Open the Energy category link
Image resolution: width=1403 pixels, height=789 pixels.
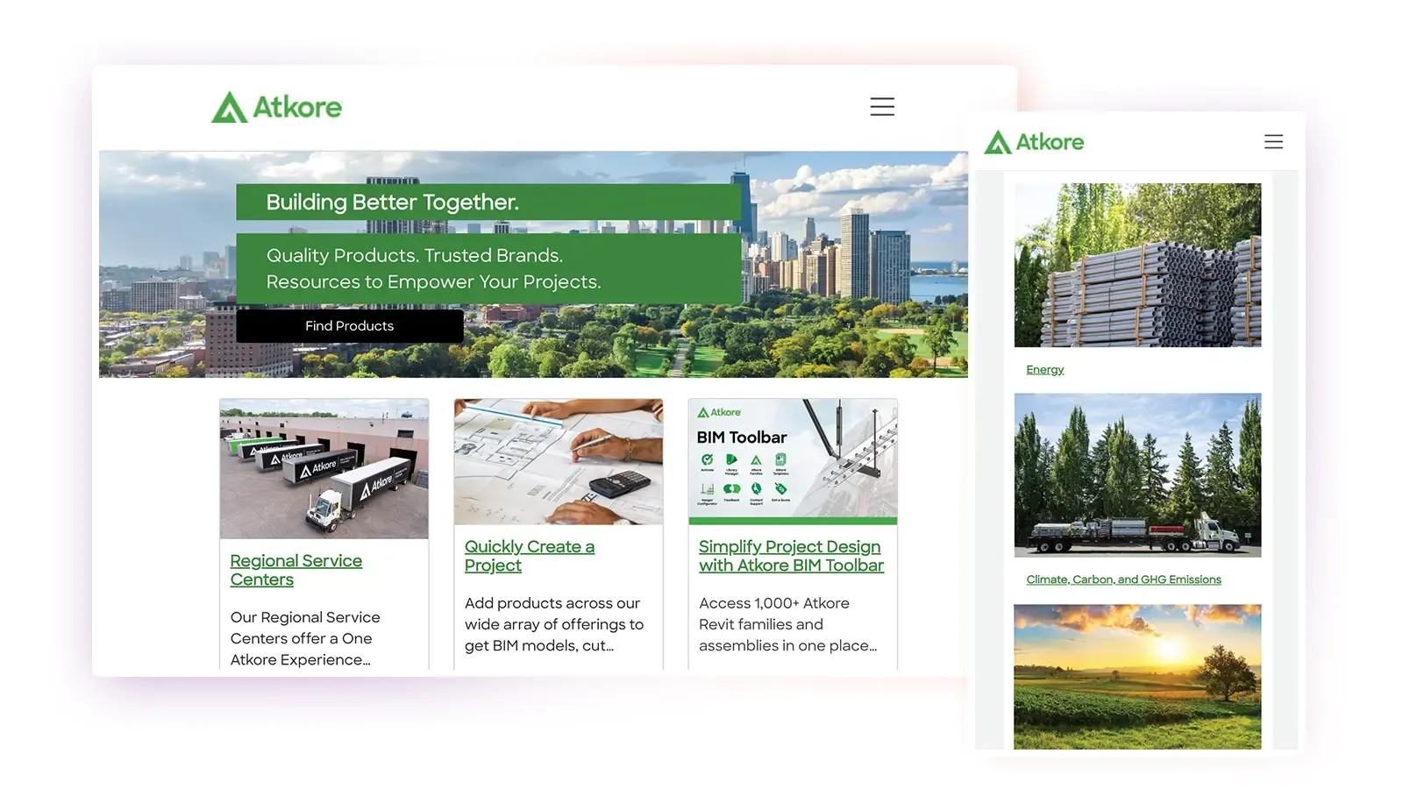[x=1044, y=369]
